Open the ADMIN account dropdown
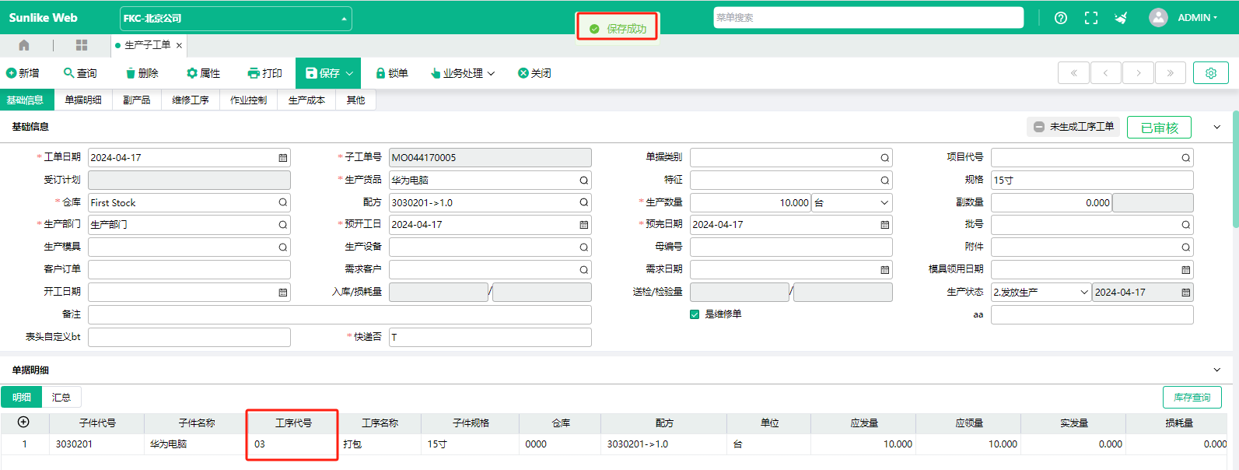This screenshot has width=1239, height=470. pos(1197,18)
